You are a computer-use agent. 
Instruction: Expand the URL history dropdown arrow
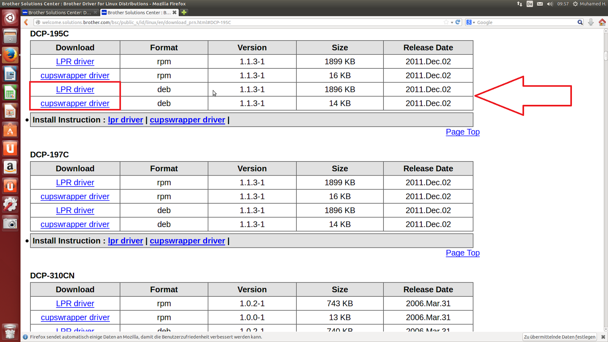point(452,22)
